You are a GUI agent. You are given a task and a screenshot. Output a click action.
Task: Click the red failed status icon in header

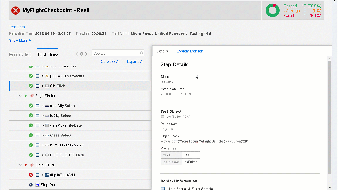pos(16,11)
